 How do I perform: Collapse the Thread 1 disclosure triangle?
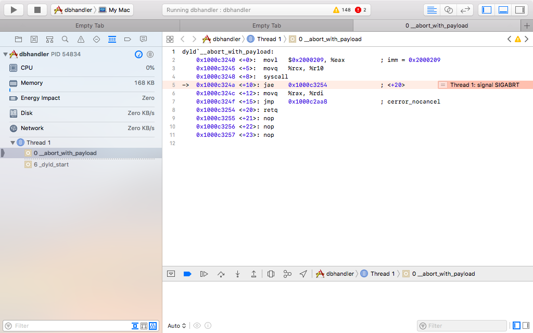pyautogui.click(x=13, y=143)
